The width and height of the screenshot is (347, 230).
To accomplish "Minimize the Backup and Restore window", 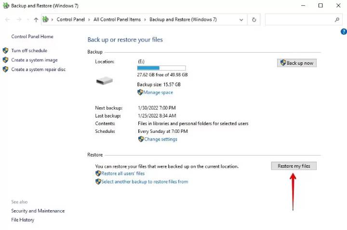I will tap(303, 5).
